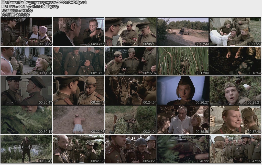Pick the frame timestamped 00:22:41

click(79, 90)
